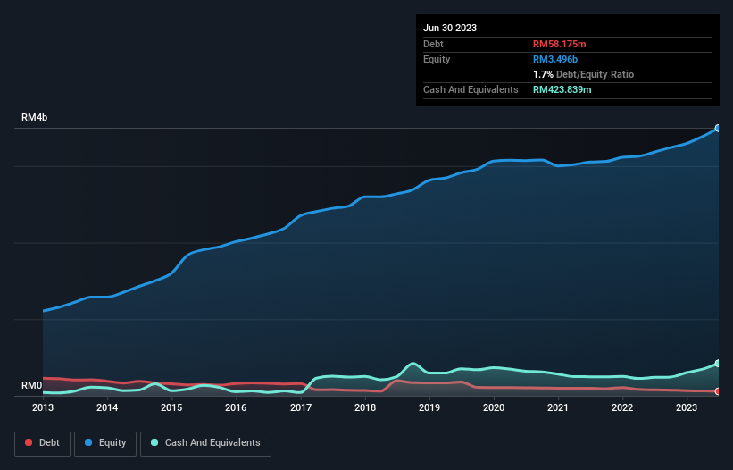Click the teal dot in Cash legend
The width and height of the screenshot is (733, 470).
154,442
